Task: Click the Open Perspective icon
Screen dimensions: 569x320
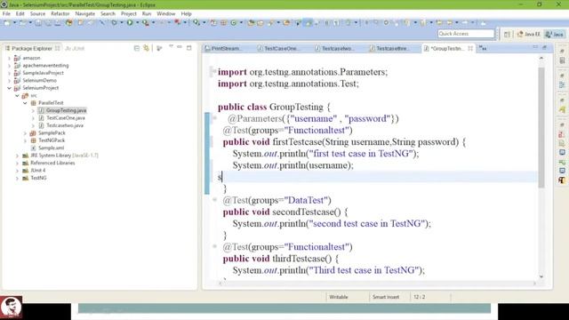Action: pyautogui.click(x=507, y=34)
